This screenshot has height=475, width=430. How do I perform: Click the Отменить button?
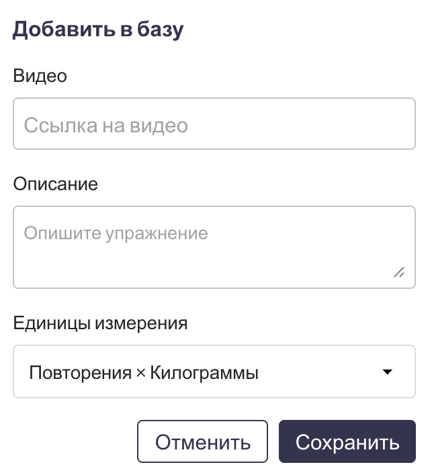click(x=202, y=442)
